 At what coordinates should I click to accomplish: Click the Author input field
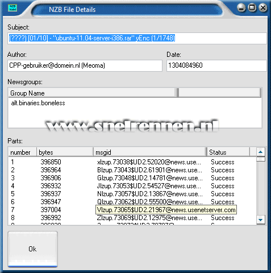(x=85, y=65)
